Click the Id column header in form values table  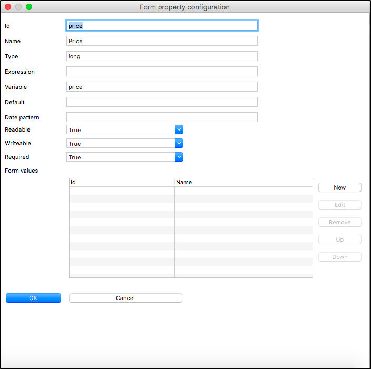(122, 182)
